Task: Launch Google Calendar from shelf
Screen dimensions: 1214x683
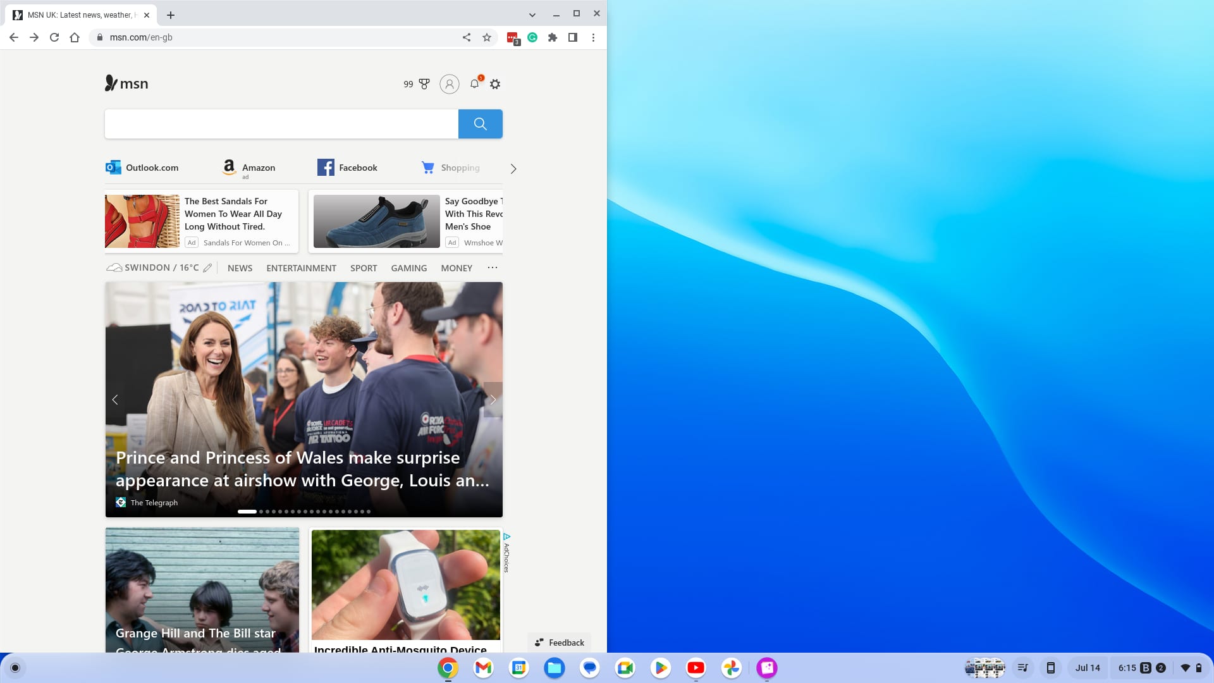Action: pos(519,668)
